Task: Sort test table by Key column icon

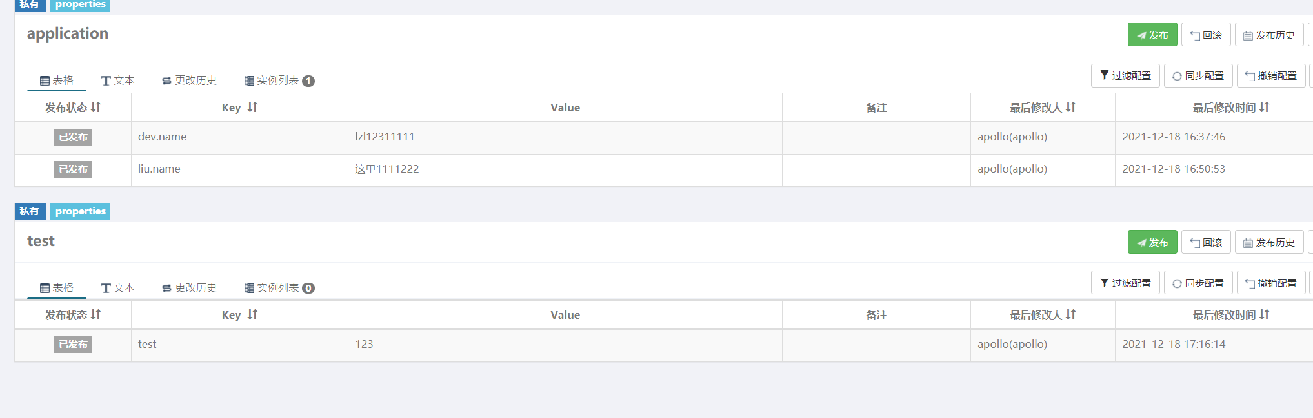Action: point(252,315)
